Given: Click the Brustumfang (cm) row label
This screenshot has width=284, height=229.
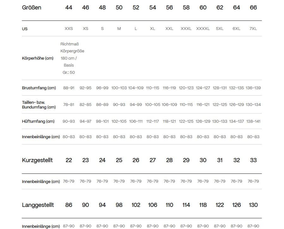Looking at the screenshot, I should (x=39, y=88).
